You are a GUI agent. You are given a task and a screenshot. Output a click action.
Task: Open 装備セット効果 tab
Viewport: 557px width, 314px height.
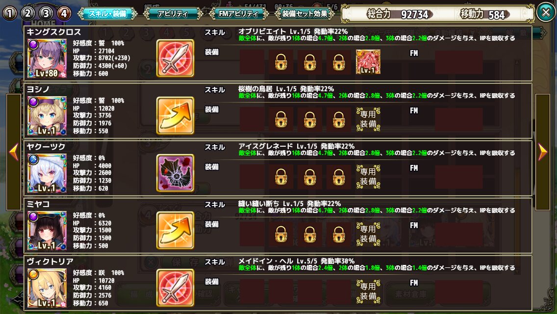point(304,14)
